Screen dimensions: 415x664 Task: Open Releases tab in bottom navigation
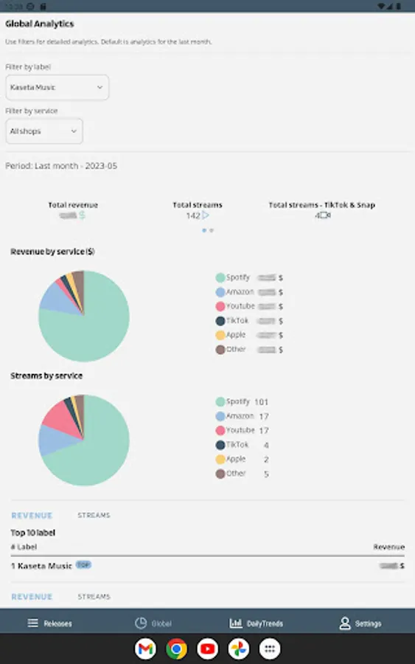50,623
